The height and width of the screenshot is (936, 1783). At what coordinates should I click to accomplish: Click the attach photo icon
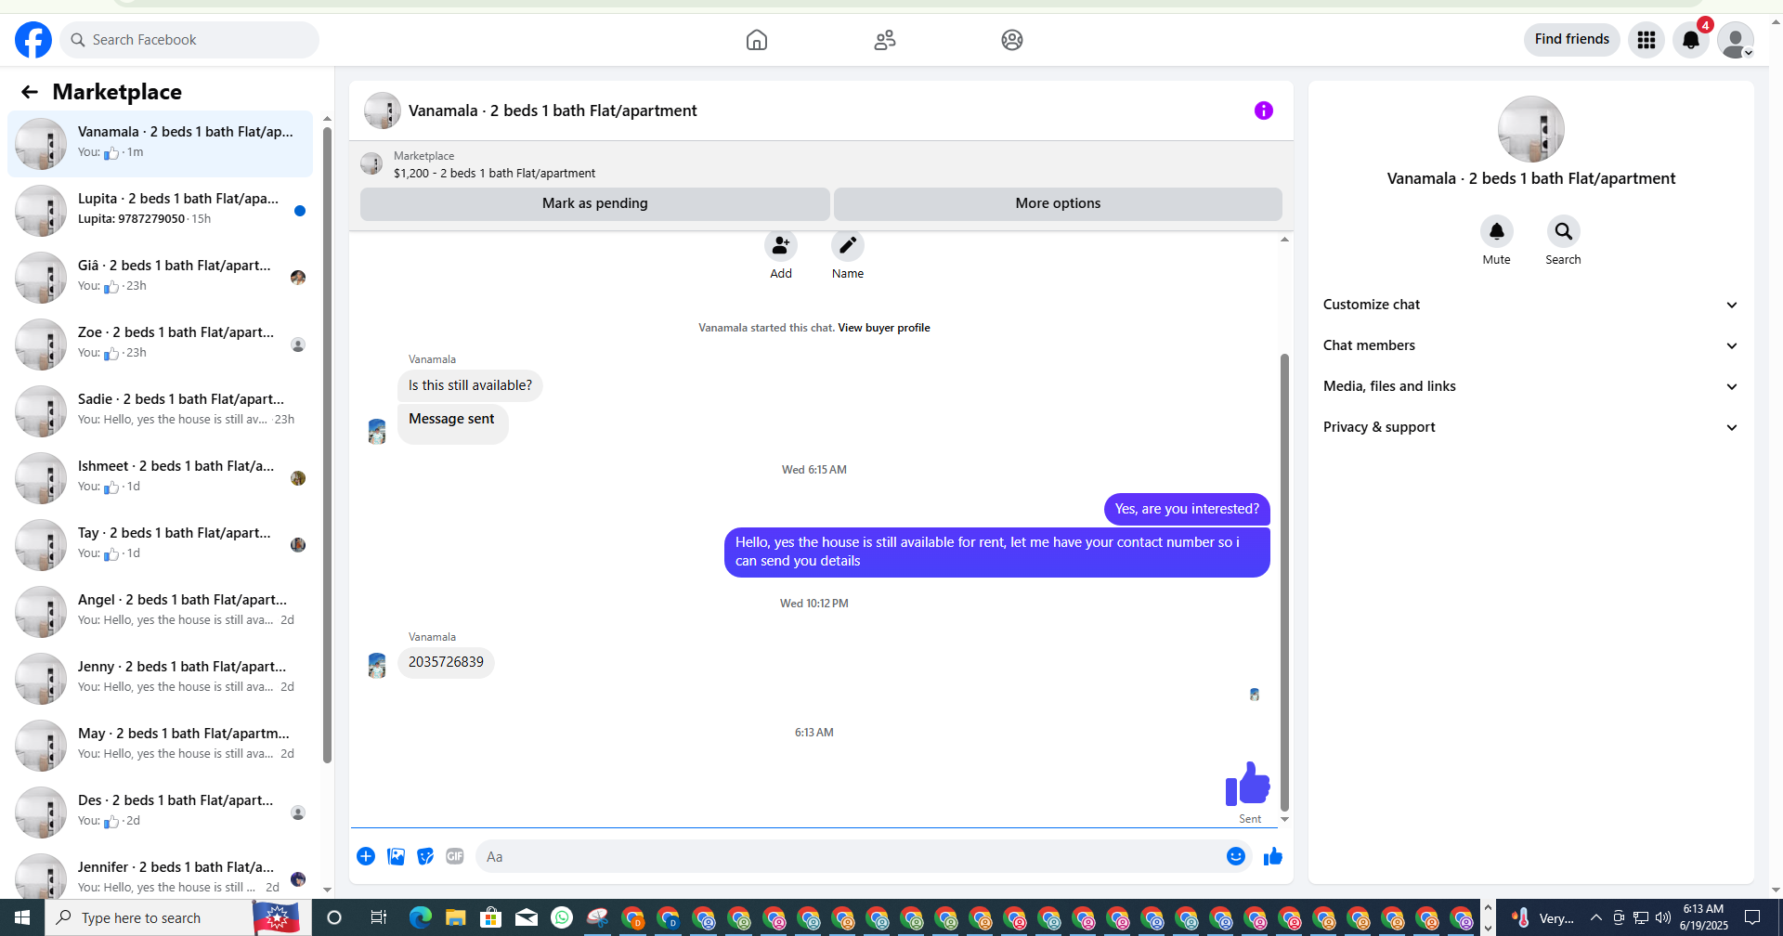point(396,856)
